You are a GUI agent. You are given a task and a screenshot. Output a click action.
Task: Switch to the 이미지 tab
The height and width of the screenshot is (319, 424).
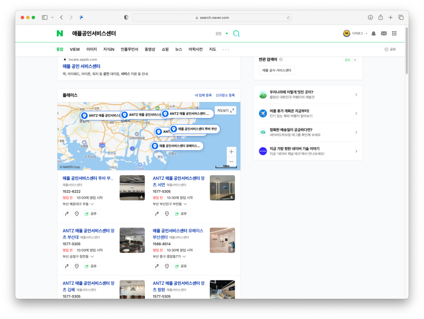click(91, 49)
